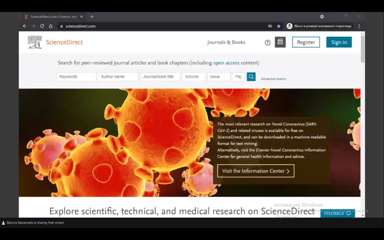Image resolution: width=384 pixels, height=240 pixels.
Task: Click the bookmark star icon
Action: tap(279, 26)
